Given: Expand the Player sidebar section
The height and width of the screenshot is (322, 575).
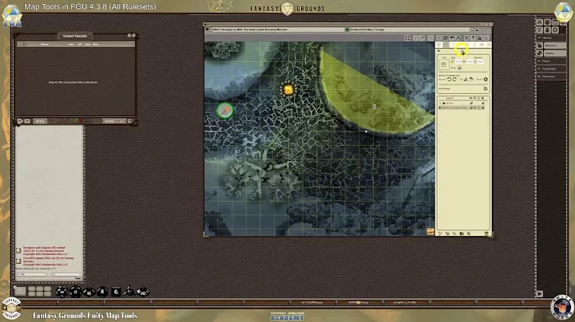Looking at the screenshot, I should click(552, 61).
